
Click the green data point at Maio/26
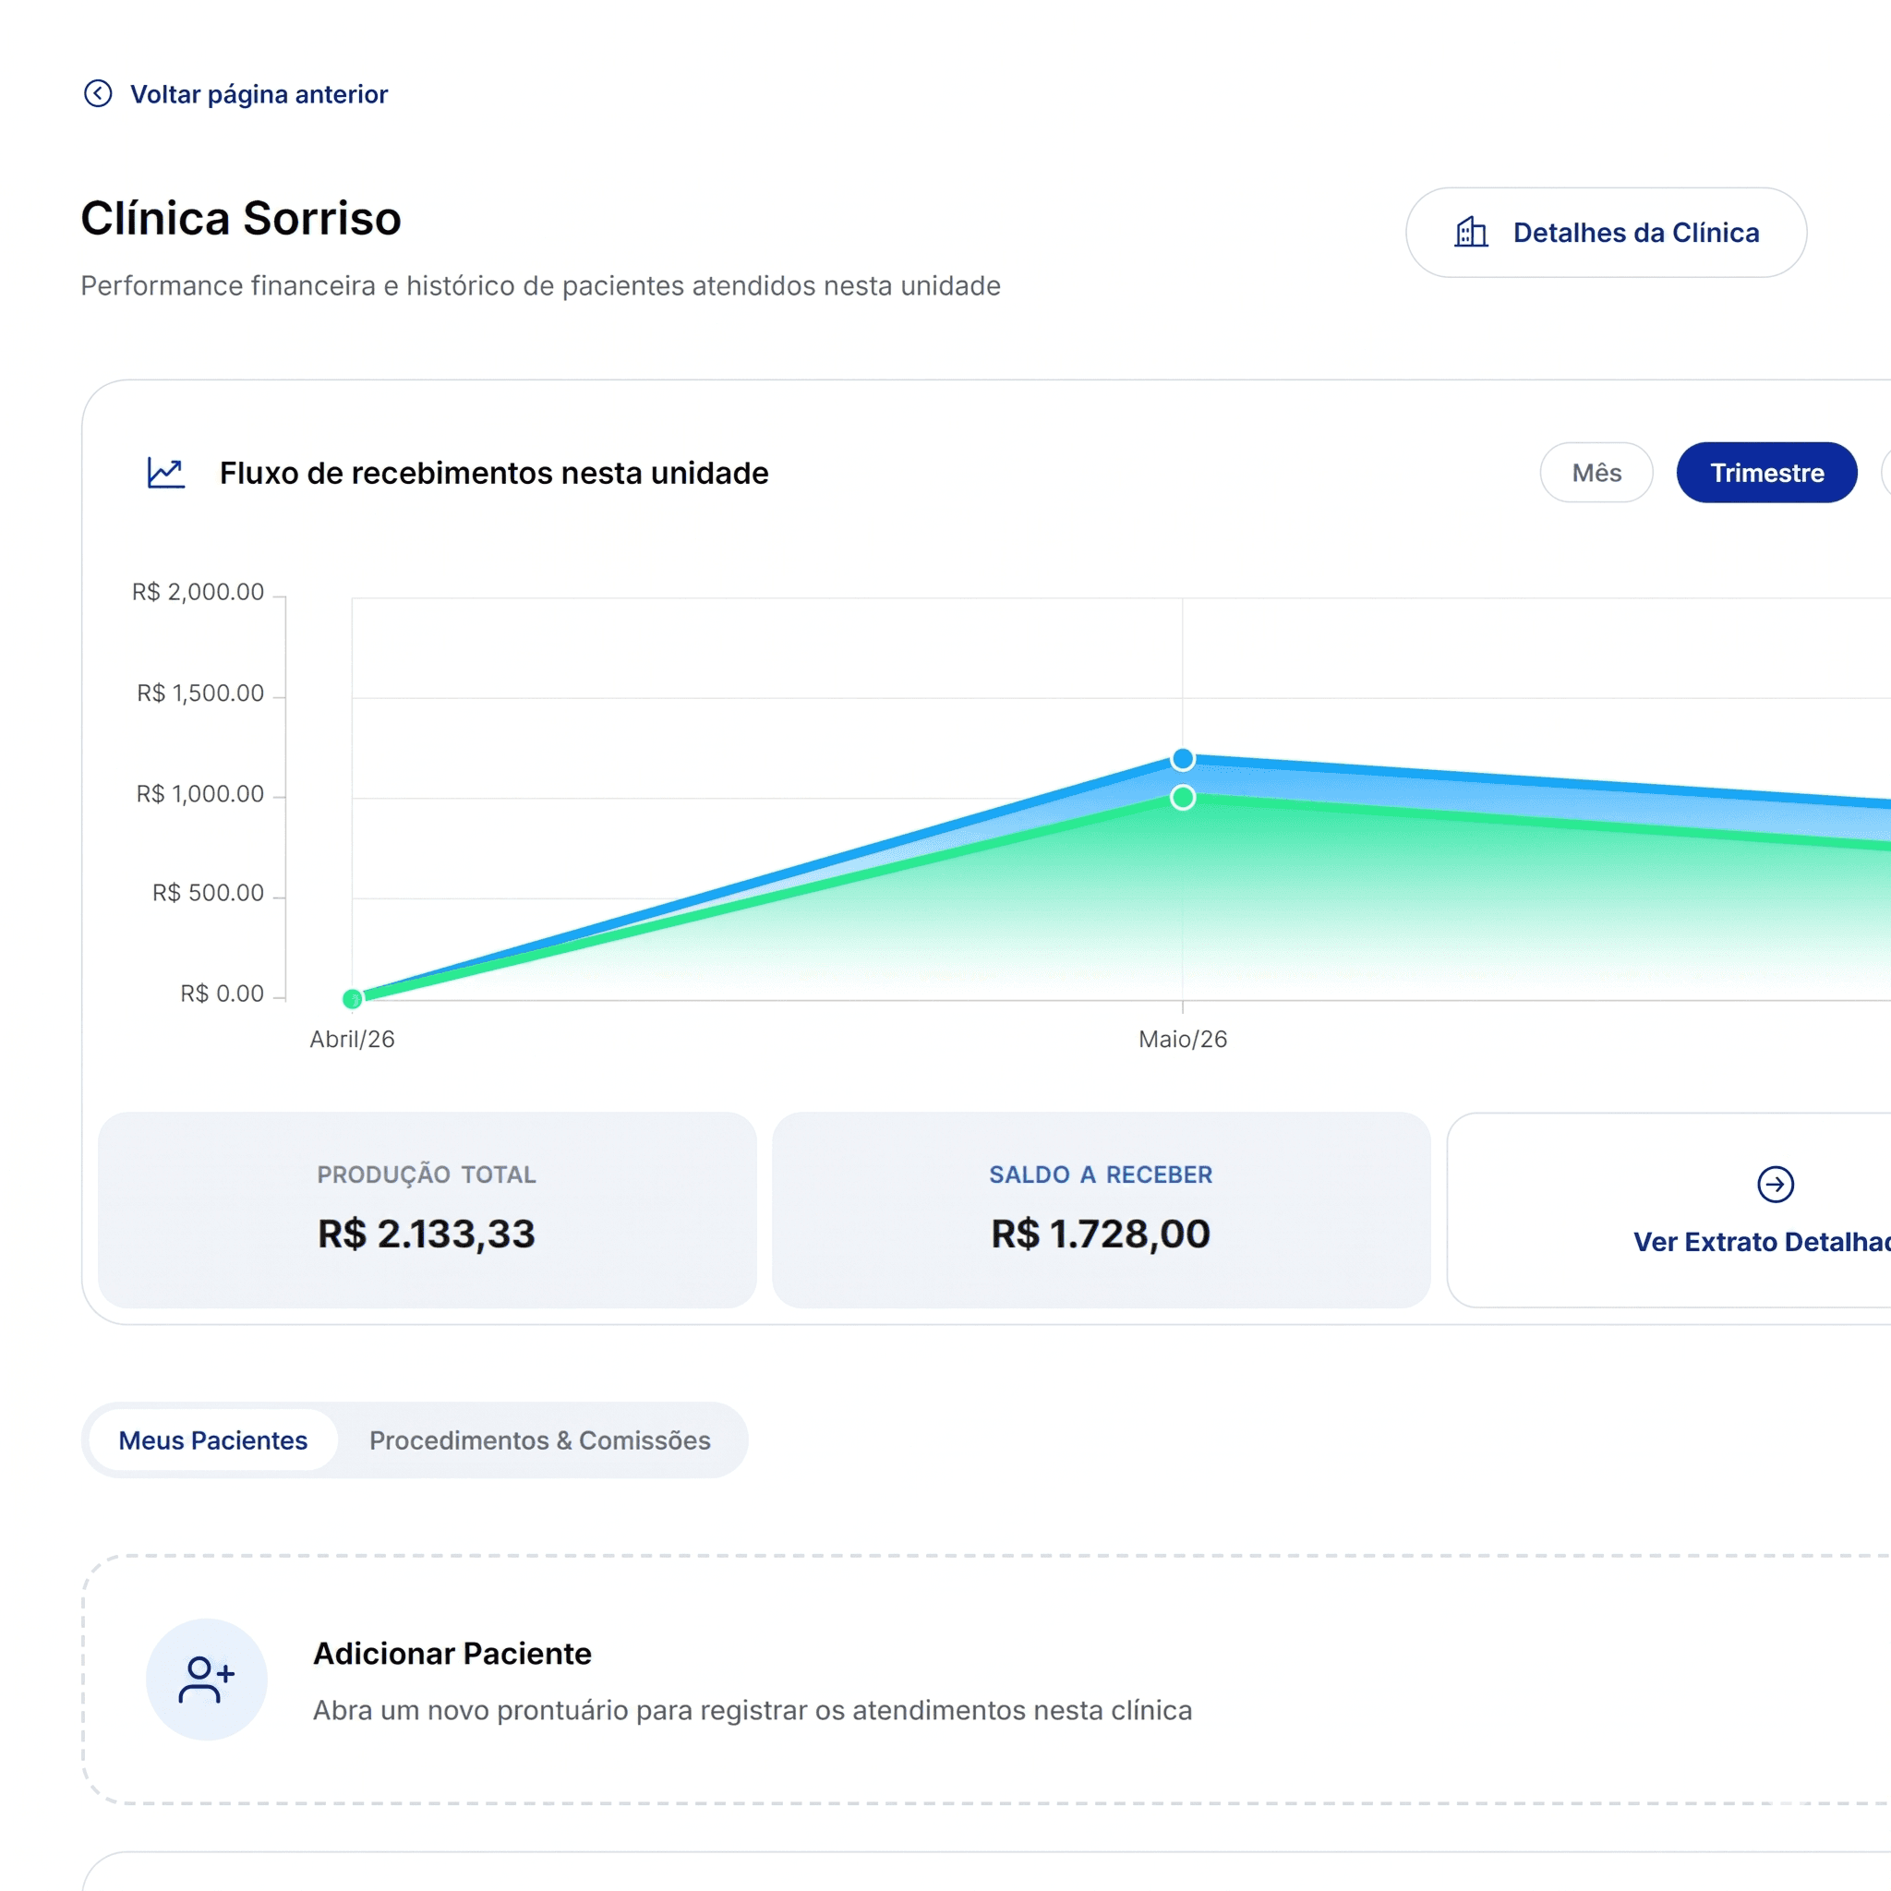pyautogui.click(x=1183, y=798)
